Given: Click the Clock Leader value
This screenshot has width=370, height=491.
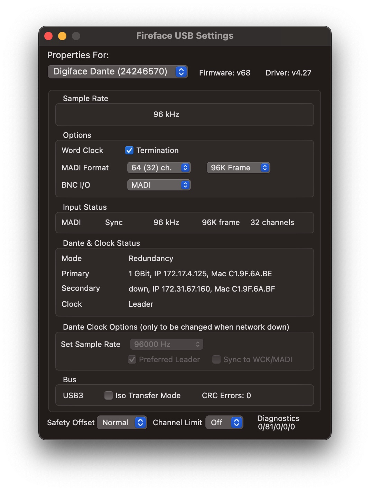Looking at the screenshot, I should 141,304.
